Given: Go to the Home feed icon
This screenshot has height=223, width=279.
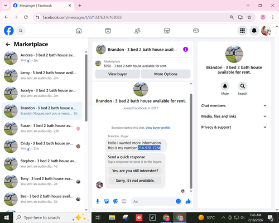Looking at the screenshot, I should (x=79, y=31).
